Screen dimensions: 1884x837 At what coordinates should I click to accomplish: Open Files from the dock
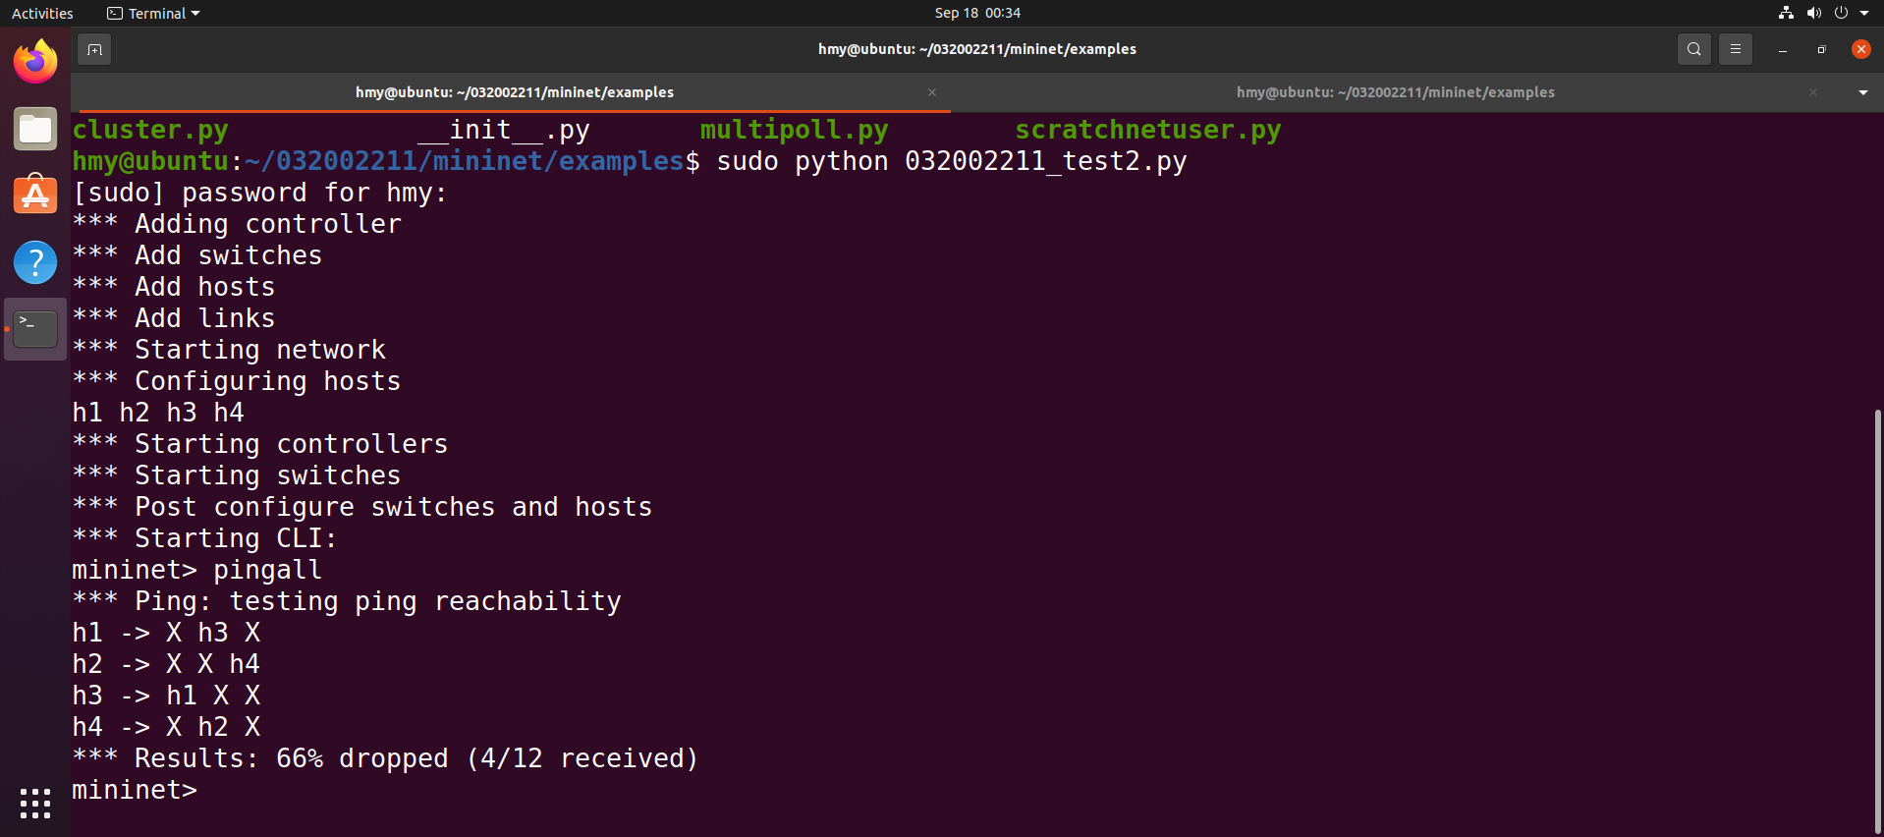(35, 129)
